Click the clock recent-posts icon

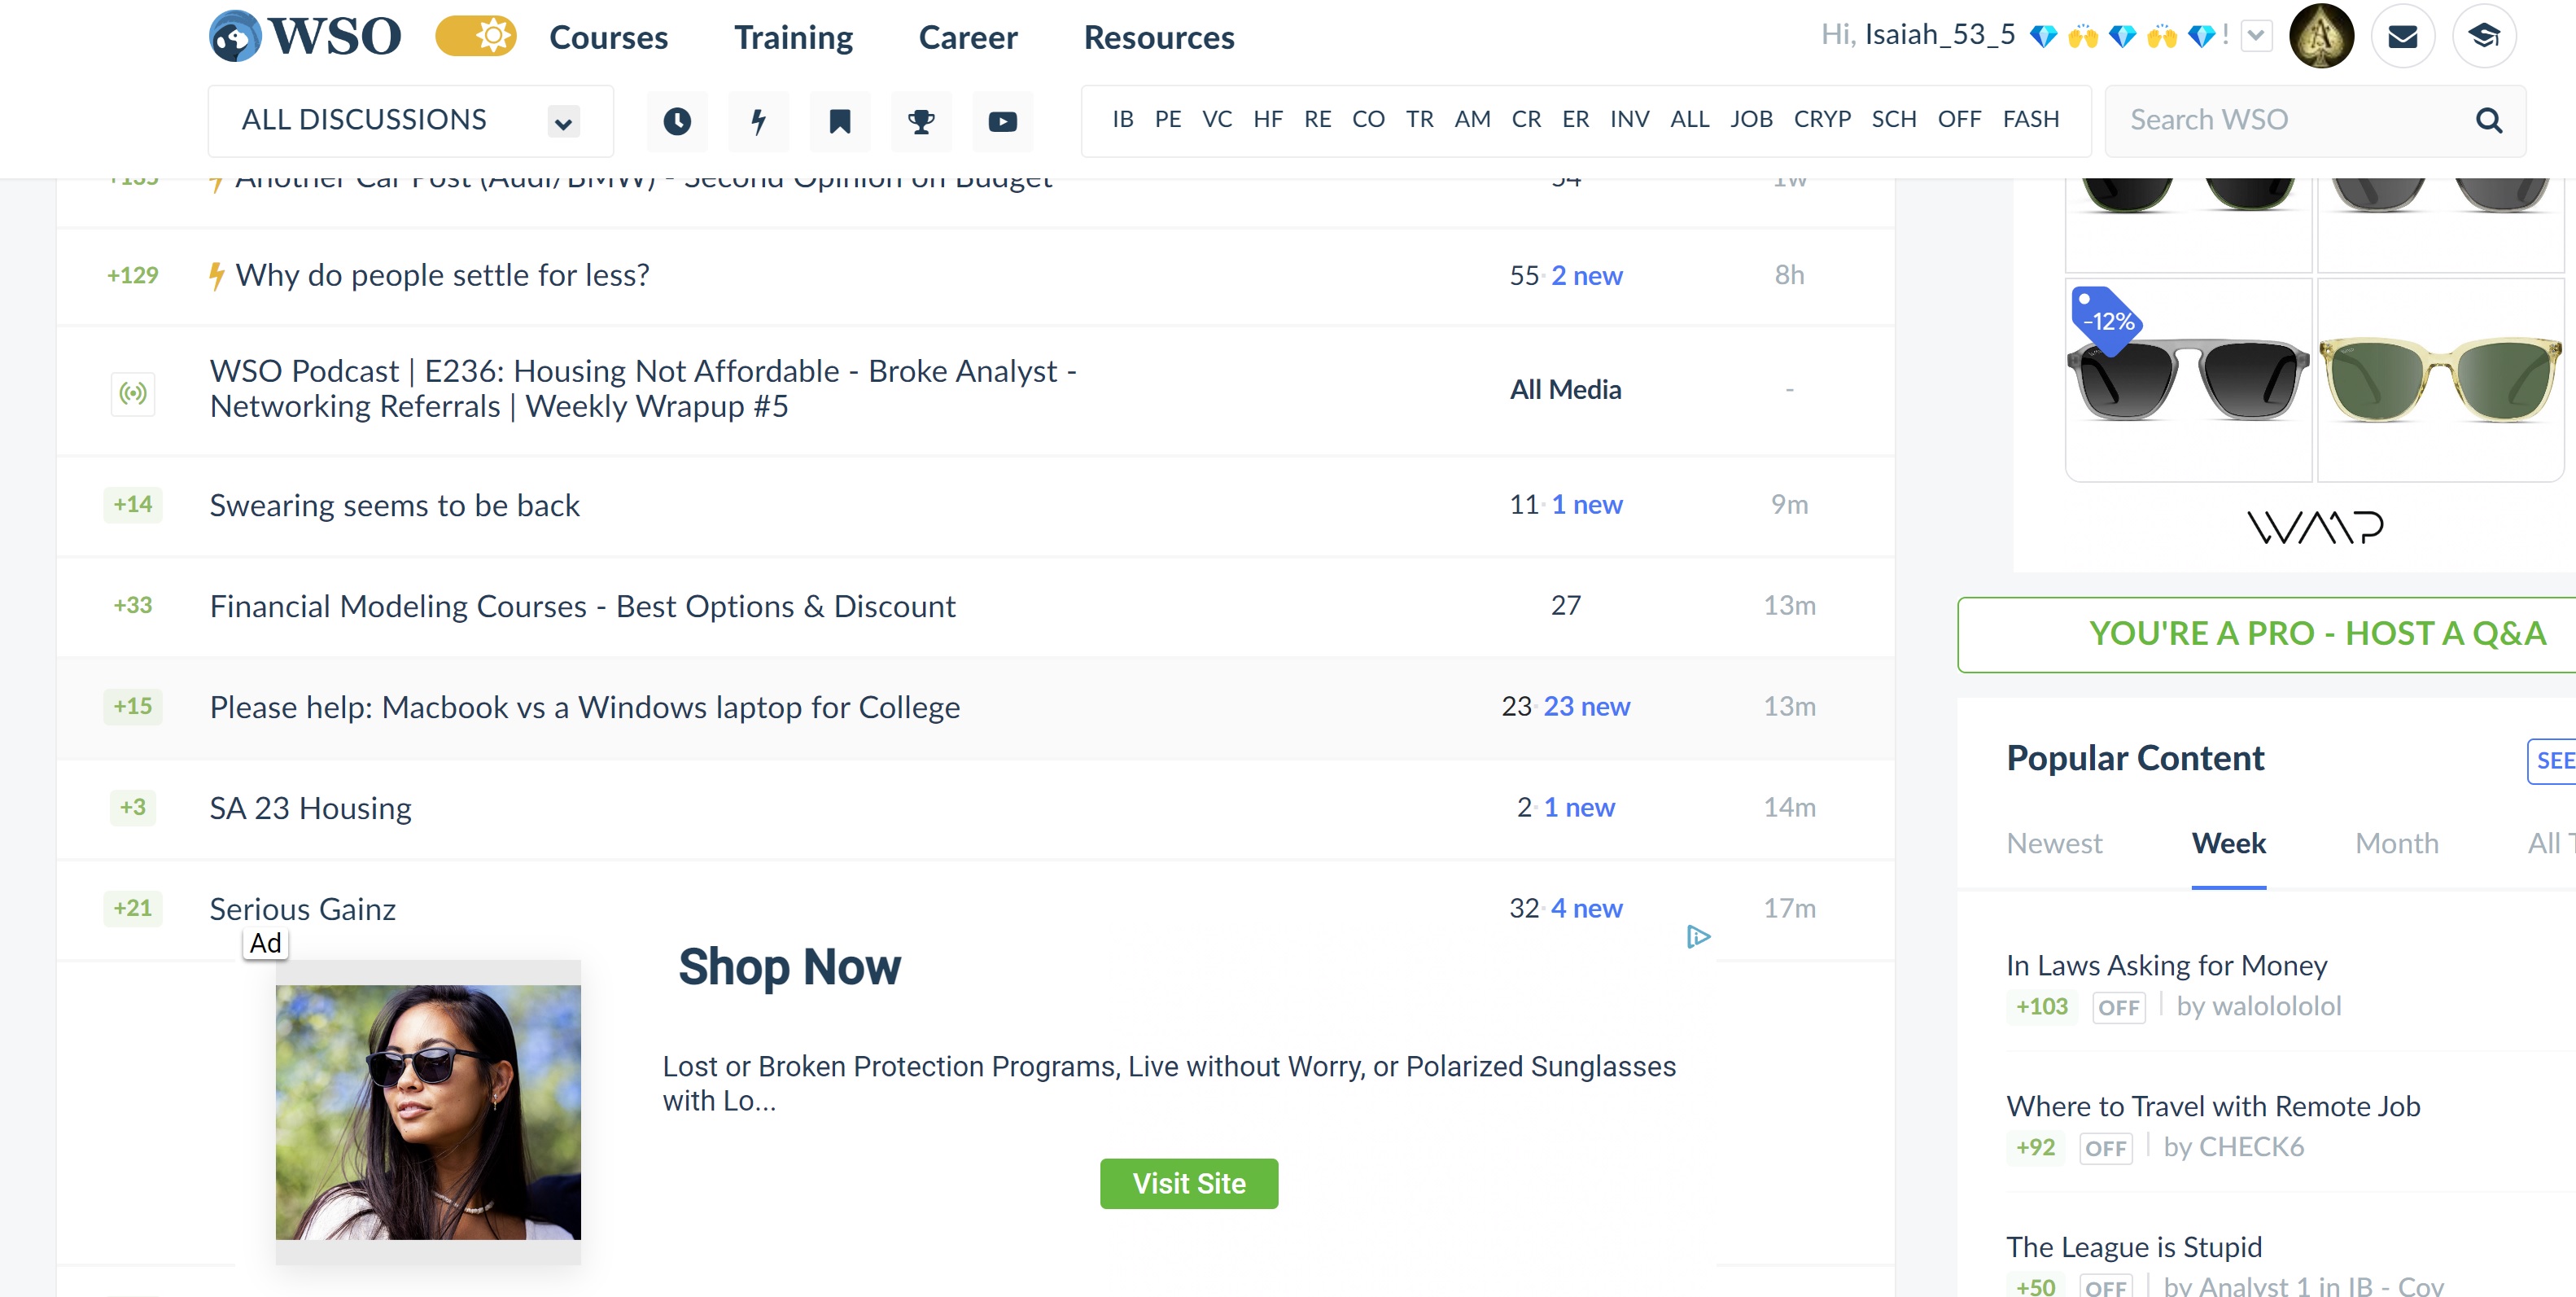tap(677, 121)
